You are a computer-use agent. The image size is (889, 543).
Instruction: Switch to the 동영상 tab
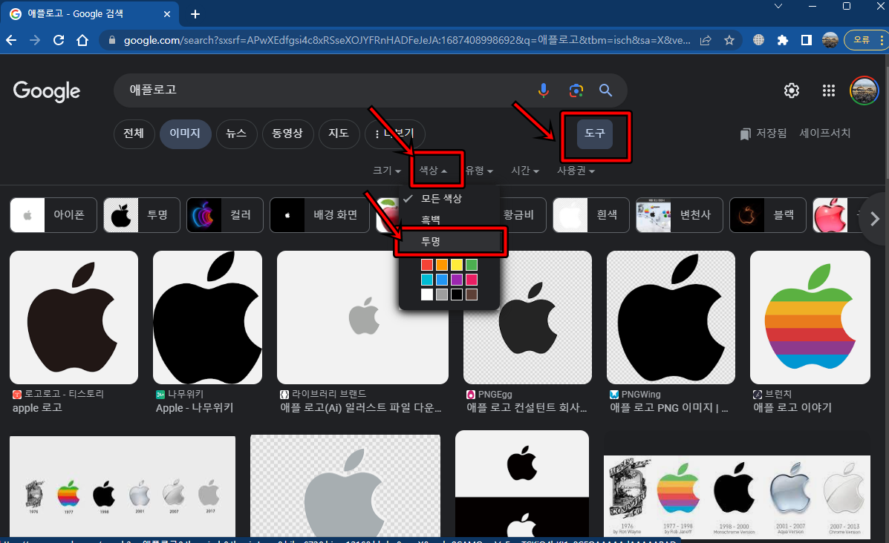tap(287, 134)
